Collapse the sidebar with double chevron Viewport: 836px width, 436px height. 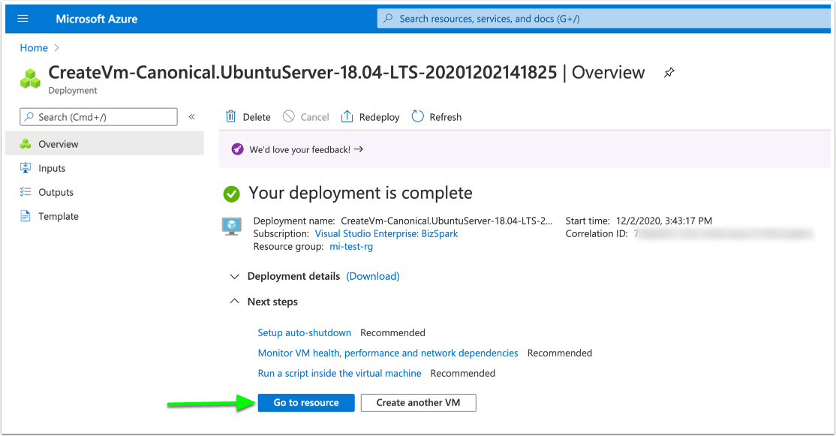click(191, 117)
